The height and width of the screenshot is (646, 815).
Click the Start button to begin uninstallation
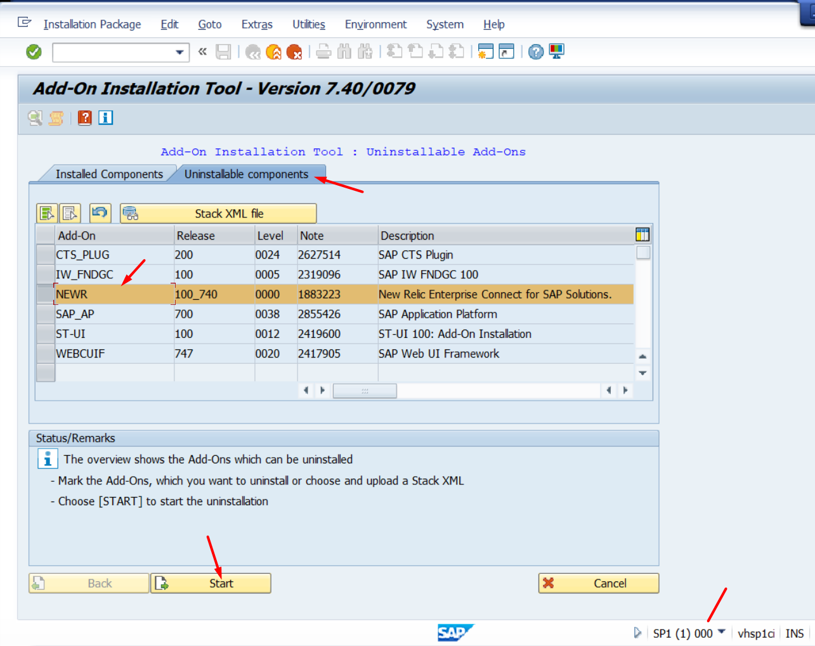[211, 583]
